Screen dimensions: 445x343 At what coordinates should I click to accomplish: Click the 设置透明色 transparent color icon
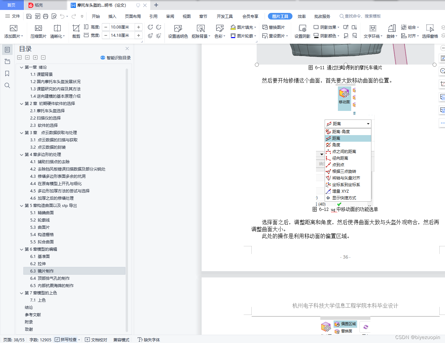click(x=178, y=28)
